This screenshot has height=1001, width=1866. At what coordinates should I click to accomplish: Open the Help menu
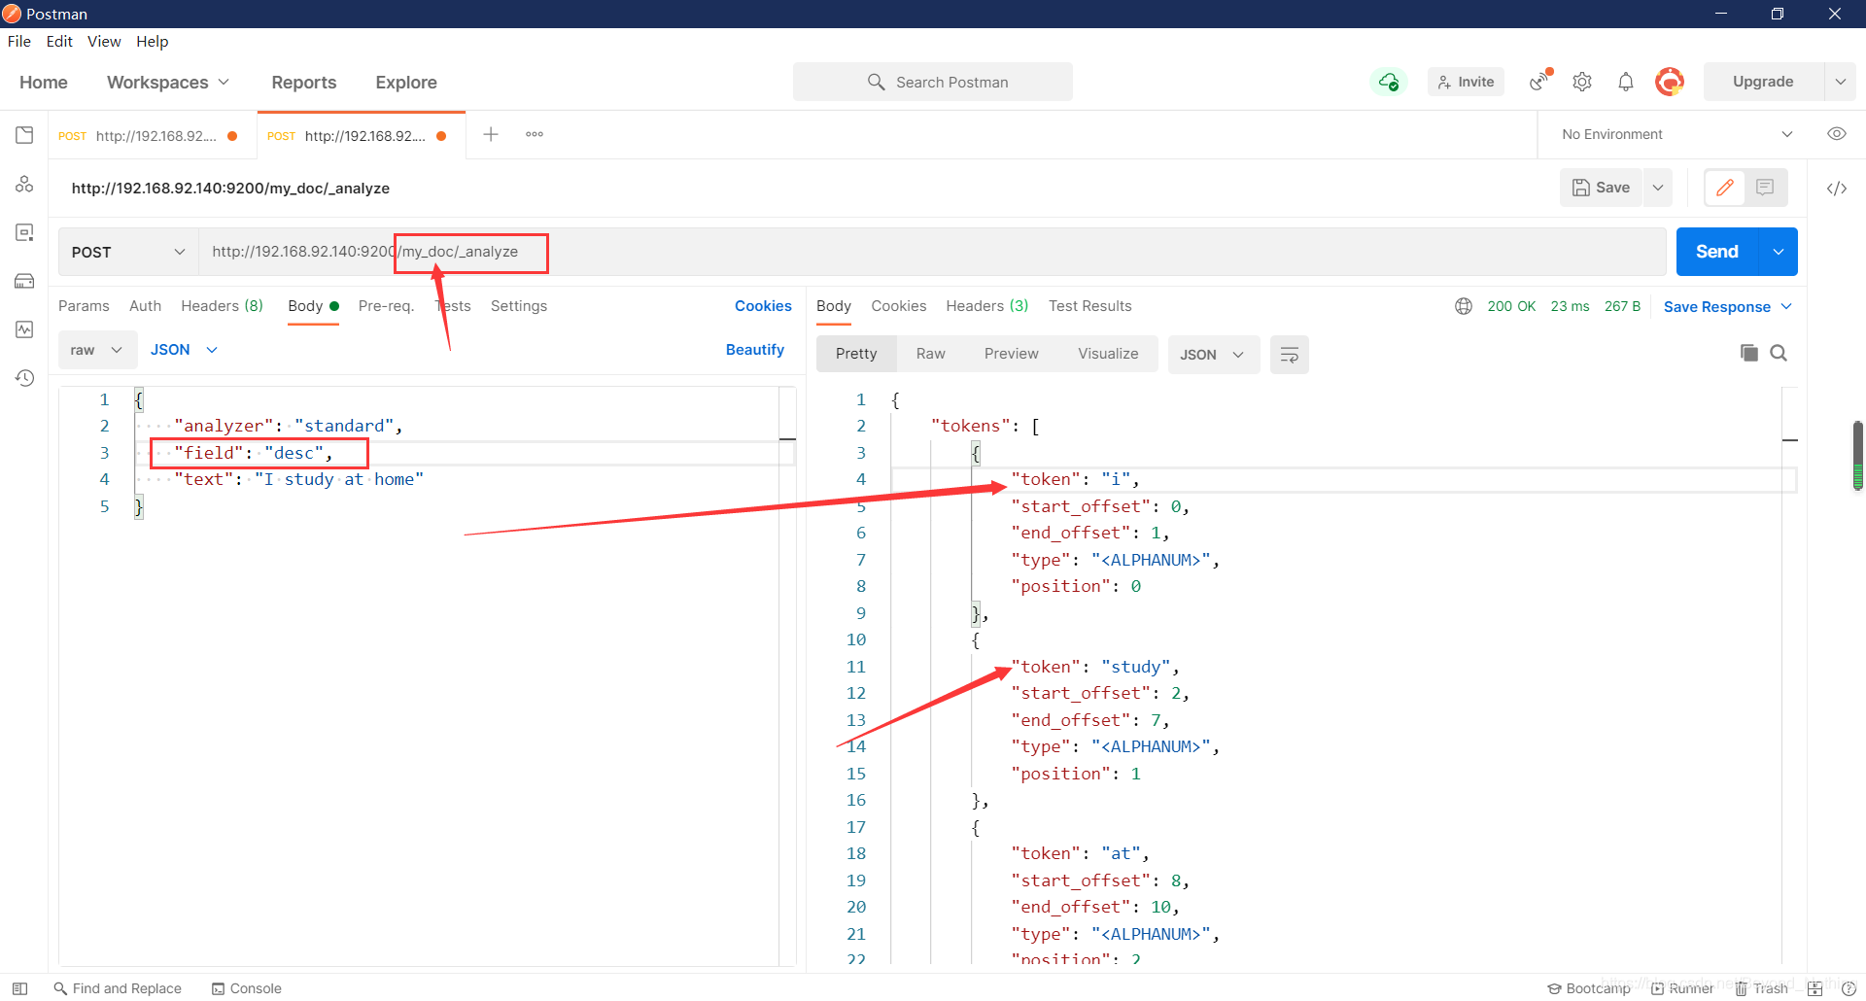pos(153,41)
